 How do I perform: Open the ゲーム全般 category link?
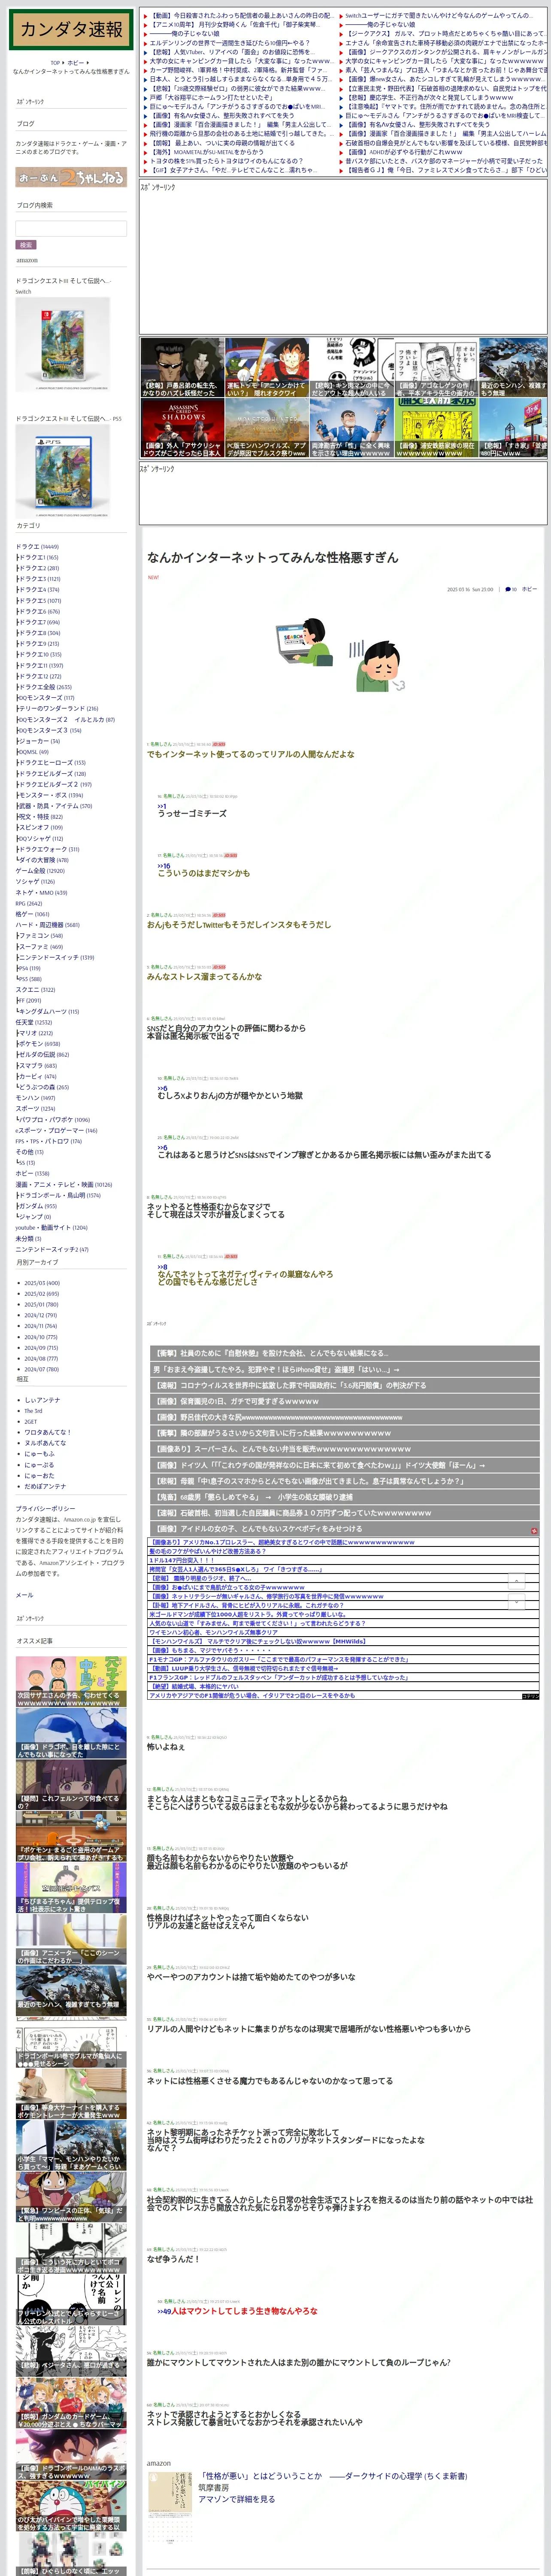40,871
